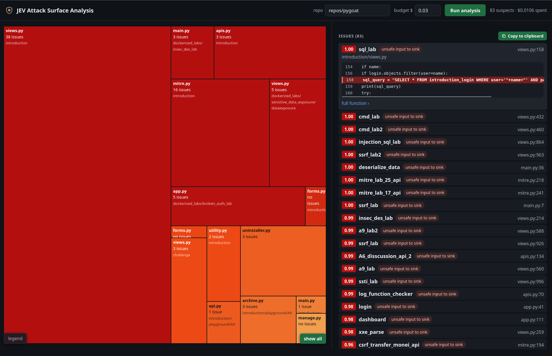Screen dimensions: 552x356
Task: Click highlighted code line 158
Action: (x=443, y=80)
